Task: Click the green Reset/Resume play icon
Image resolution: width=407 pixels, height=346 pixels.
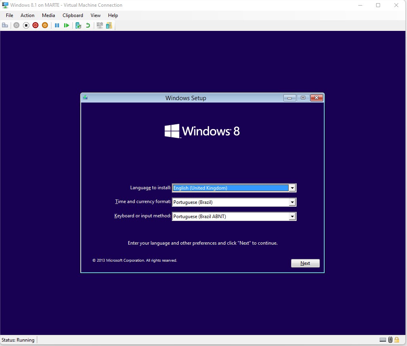Action: click(x=67, y=25)
